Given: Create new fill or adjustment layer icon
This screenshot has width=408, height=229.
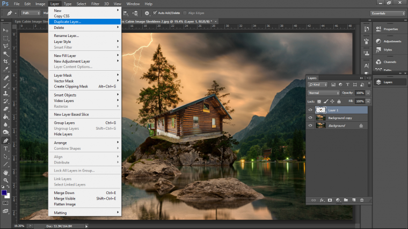Looking at the screenshot, I should coord(338,200).
